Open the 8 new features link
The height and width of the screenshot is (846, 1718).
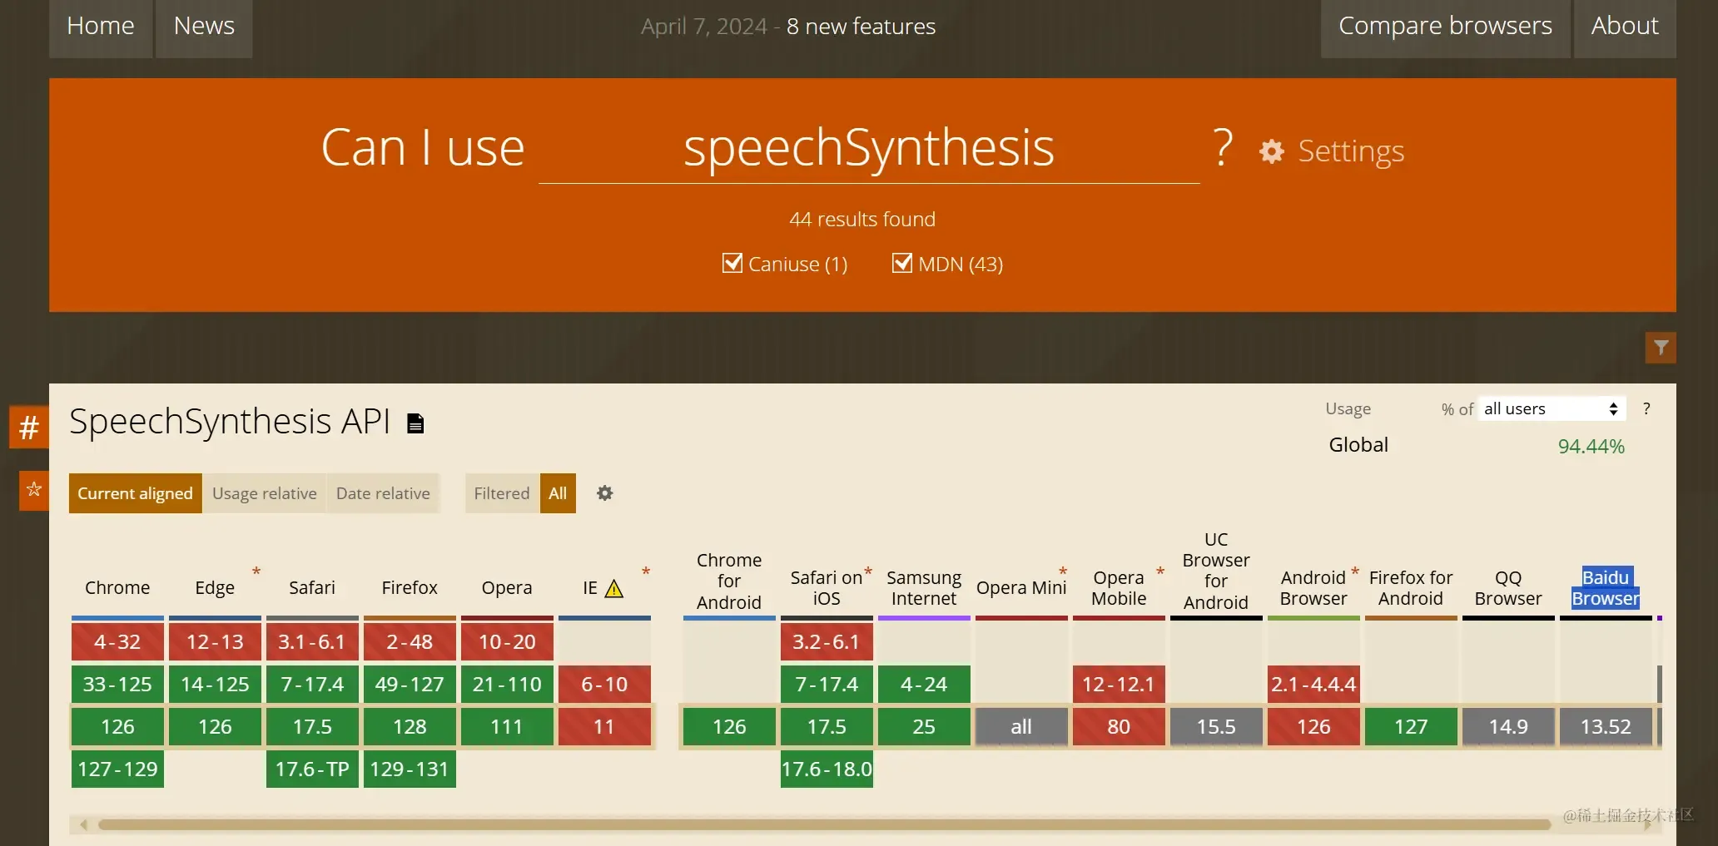tap(861, 27)
